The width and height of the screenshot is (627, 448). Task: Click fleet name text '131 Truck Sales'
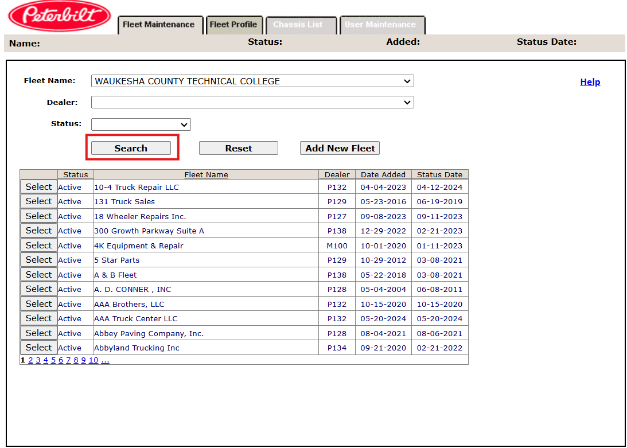click(124, 201)
